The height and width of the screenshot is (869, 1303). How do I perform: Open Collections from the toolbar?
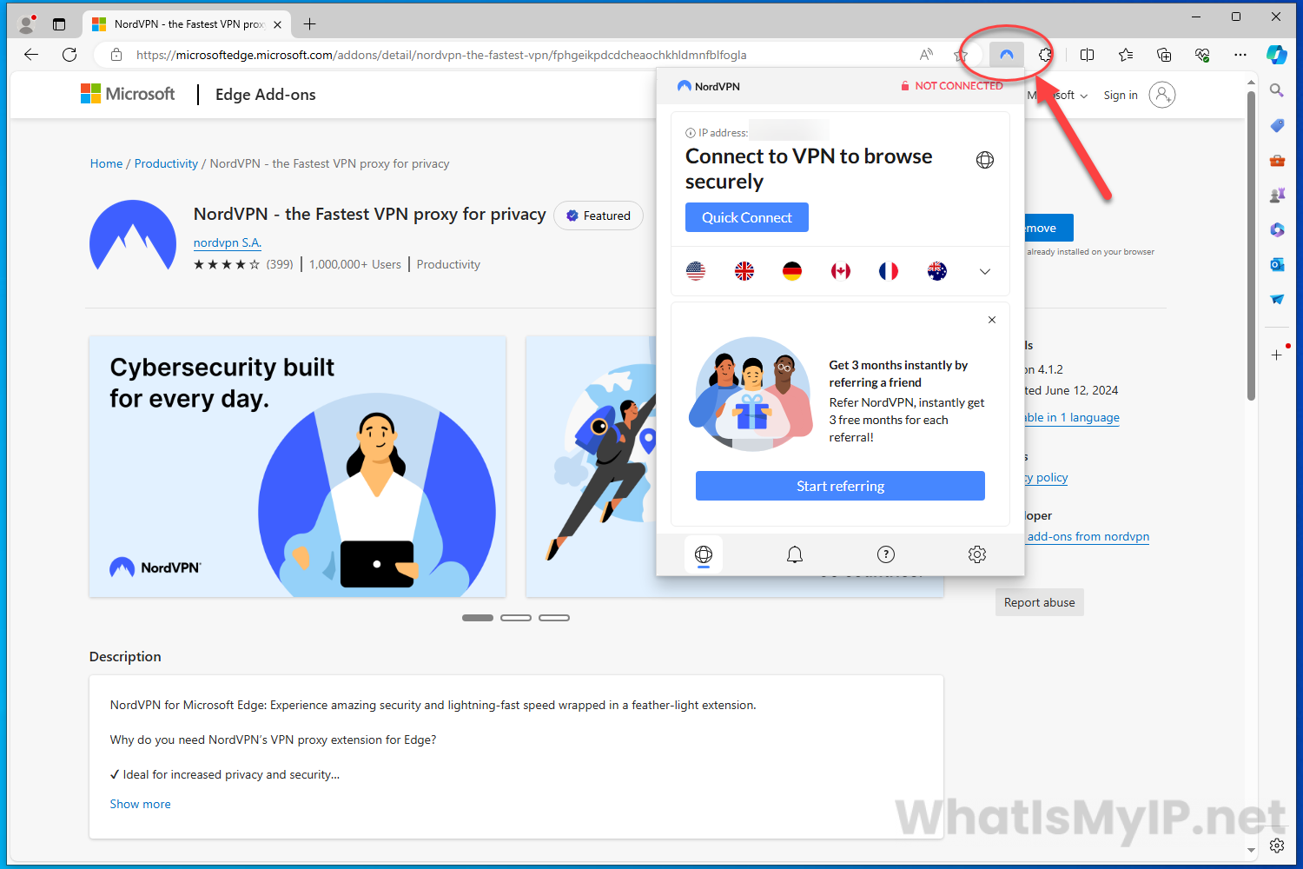pyautogui.click(x=1164, y=55)
